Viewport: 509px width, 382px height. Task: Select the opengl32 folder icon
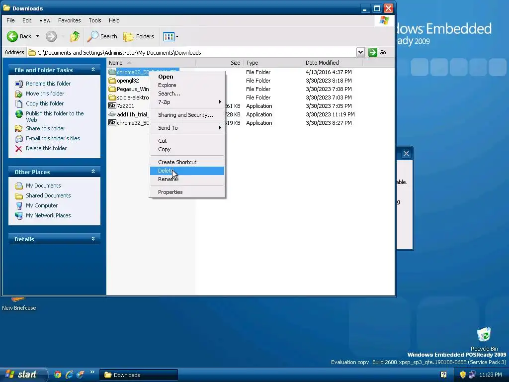pyautogui.click(x=112, y=81)
